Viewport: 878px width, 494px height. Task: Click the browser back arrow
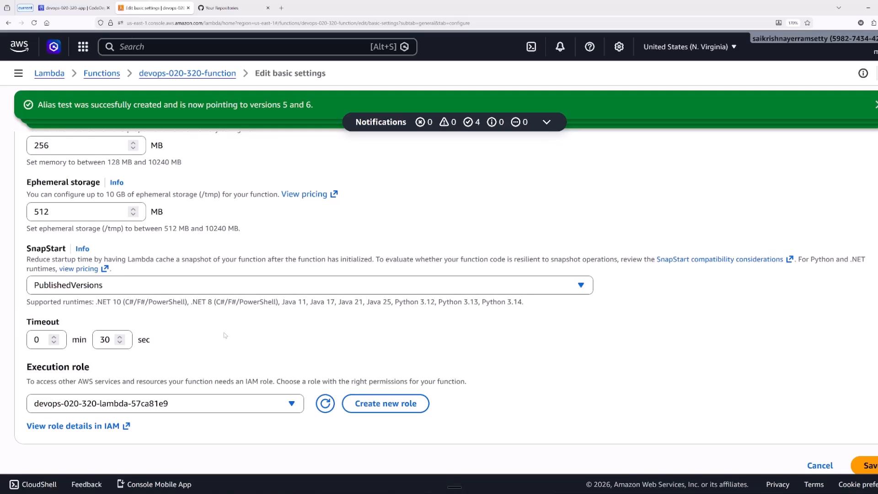pos(8,23)
